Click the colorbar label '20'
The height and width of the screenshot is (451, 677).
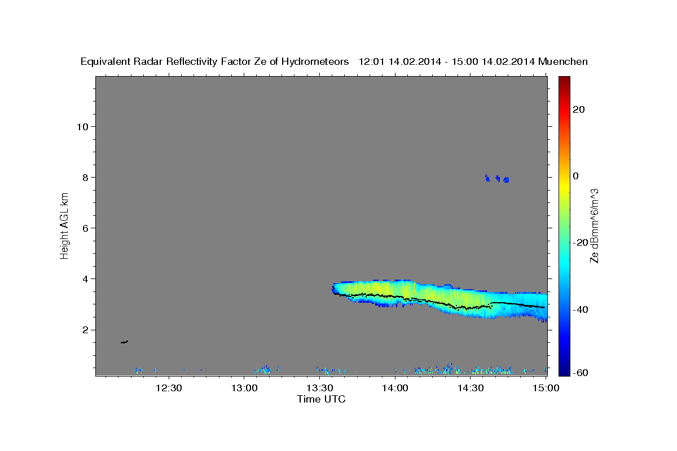(579, 109)
